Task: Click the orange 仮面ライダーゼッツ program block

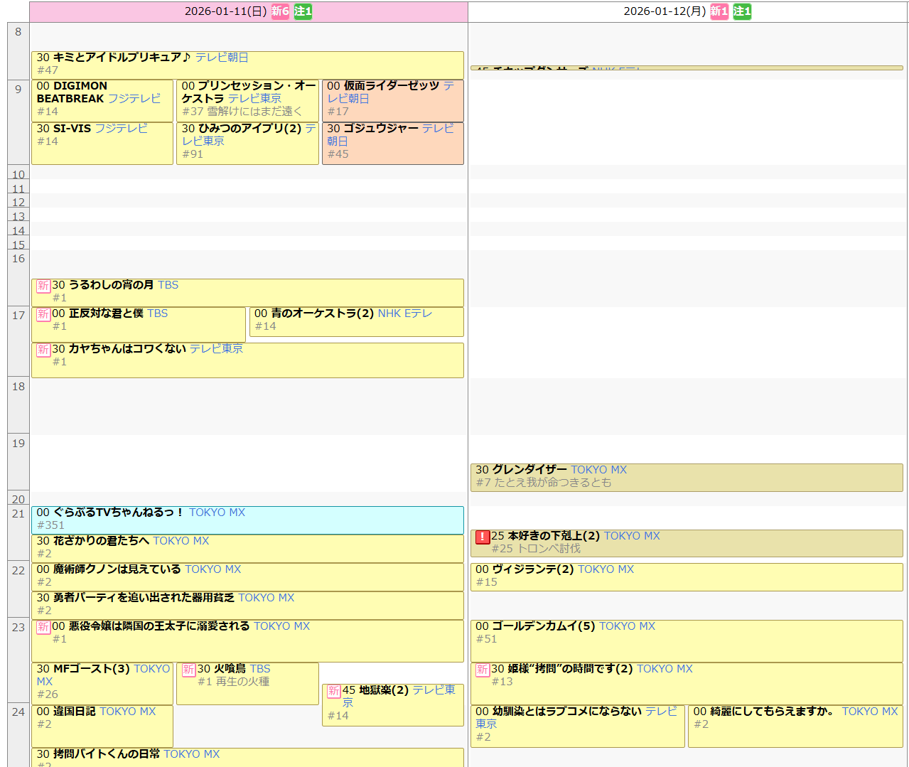Action: pos(392,100)
